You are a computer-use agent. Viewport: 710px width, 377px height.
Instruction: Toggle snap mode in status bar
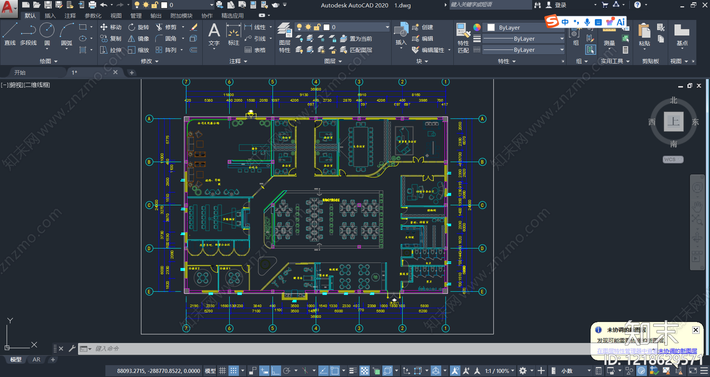click(233, 371)
